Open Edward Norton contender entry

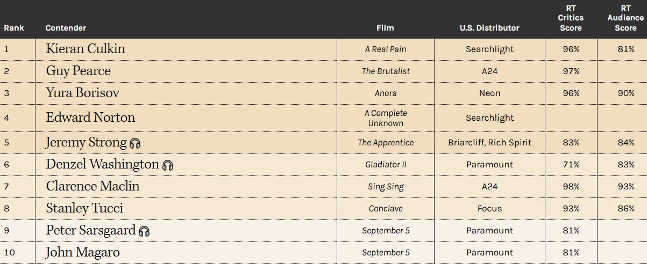click(90, 118)
